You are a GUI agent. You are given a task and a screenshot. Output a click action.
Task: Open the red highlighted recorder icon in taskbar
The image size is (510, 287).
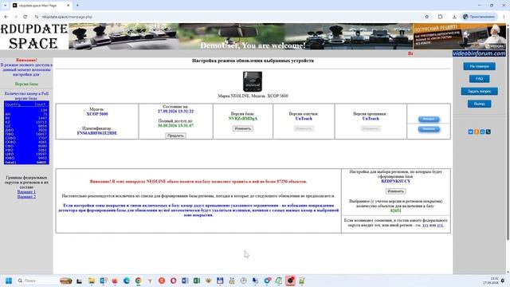(x=290, y=281)
